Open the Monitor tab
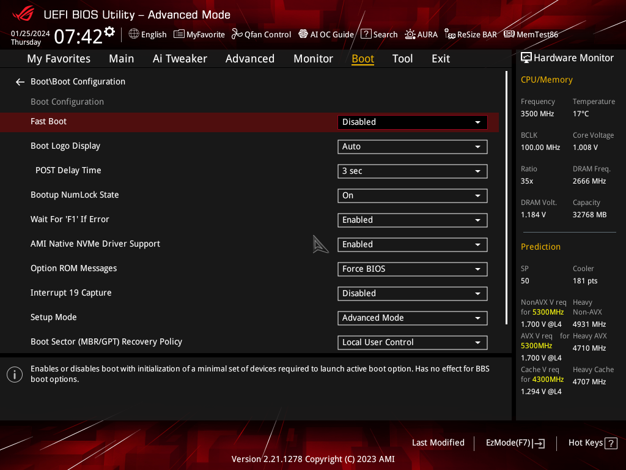Image resolution: width=626 pixels, height=470 pixels. pyautogui.click(x=313, y=59)
